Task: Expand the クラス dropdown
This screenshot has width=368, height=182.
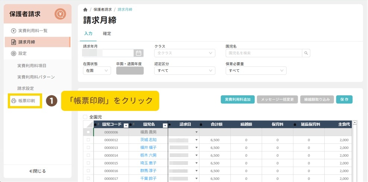Action: (185, 53)
